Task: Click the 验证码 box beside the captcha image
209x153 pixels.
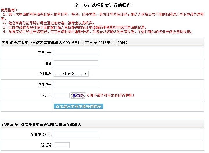Action: pos(62,95)
